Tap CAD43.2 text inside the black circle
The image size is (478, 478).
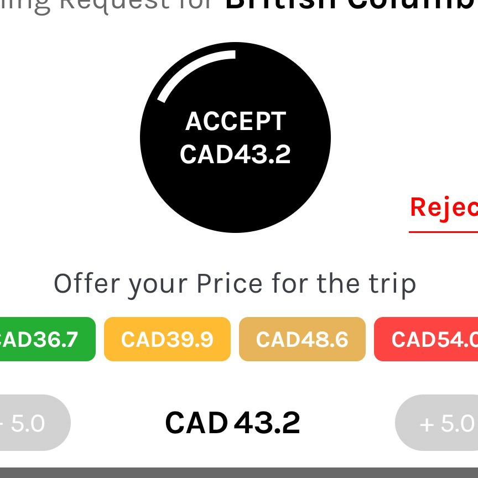[235, 154]
